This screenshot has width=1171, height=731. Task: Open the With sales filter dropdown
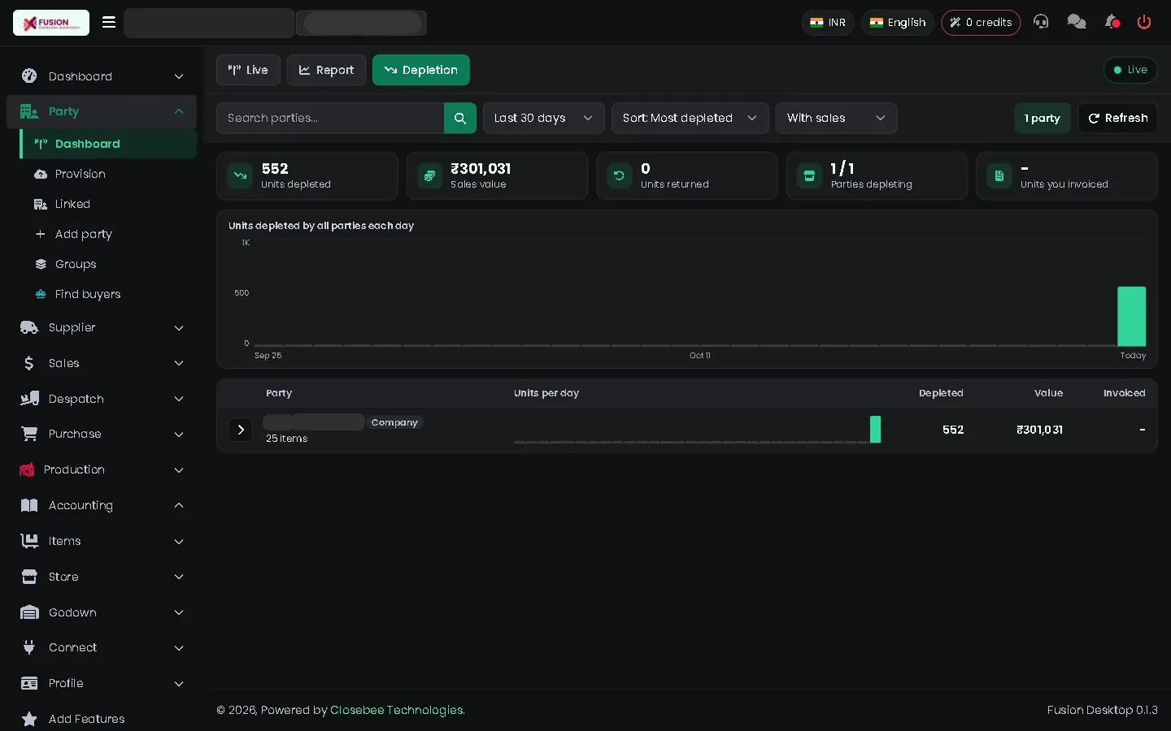click(x=836, y=118)
